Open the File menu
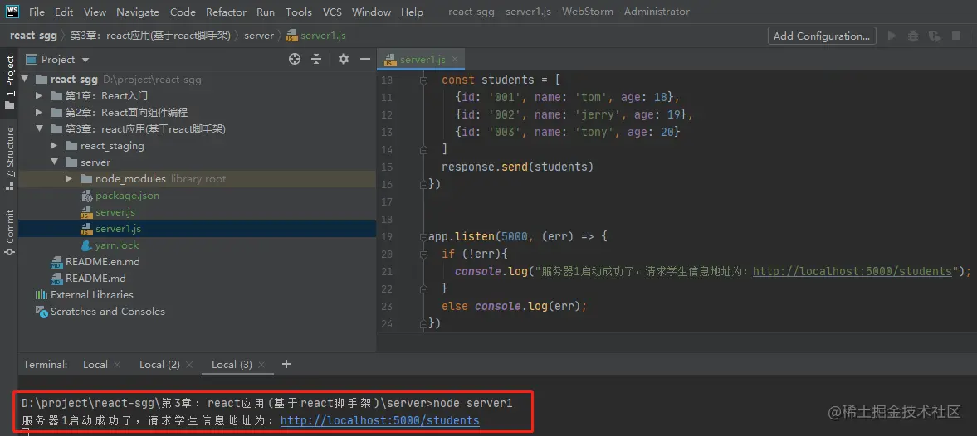Viewport: 977px width, 436px height. pyautogui.click(x=37, y=12)
